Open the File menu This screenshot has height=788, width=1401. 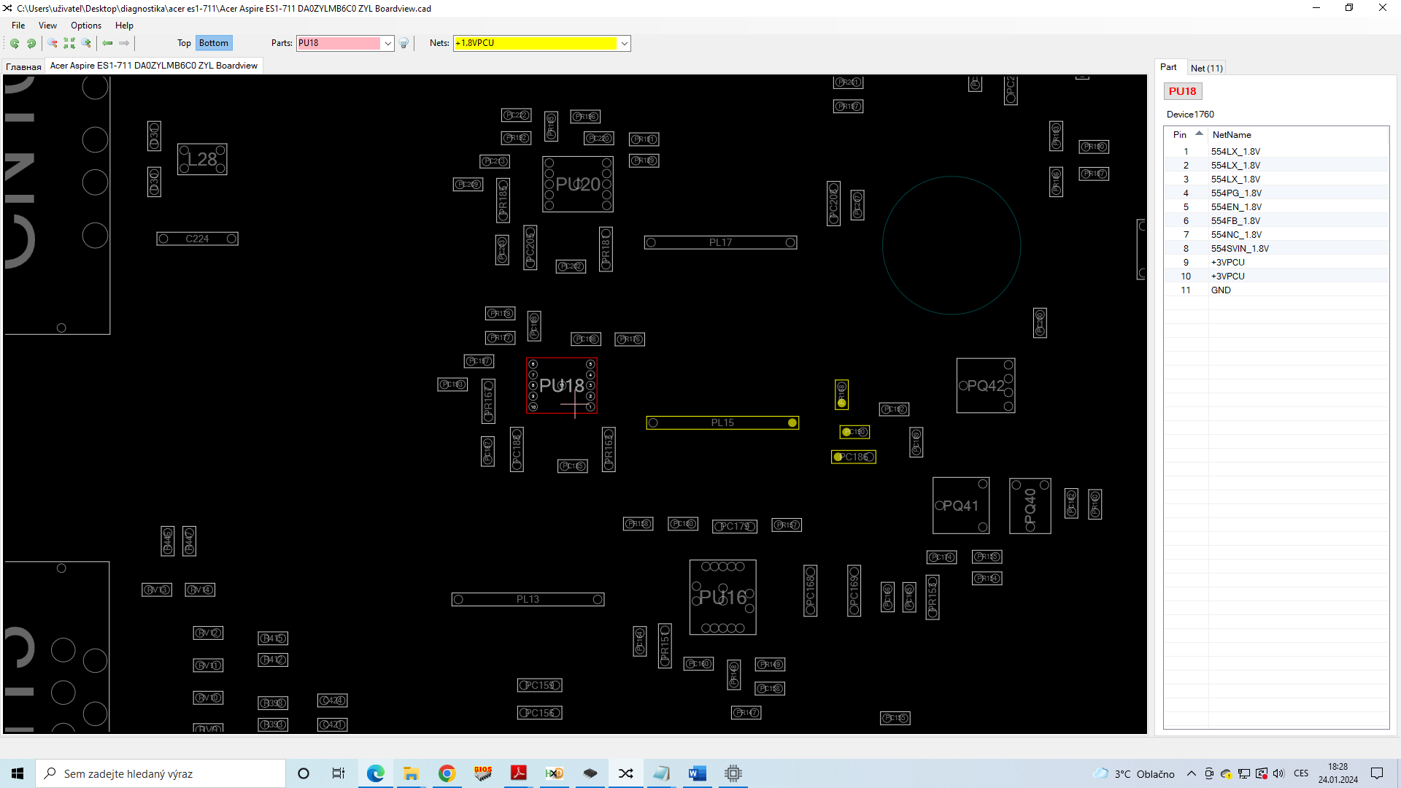(x=18, y=25)
